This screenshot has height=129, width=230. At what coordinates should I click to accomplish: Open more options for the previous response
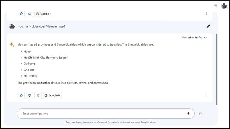[206, 13]
